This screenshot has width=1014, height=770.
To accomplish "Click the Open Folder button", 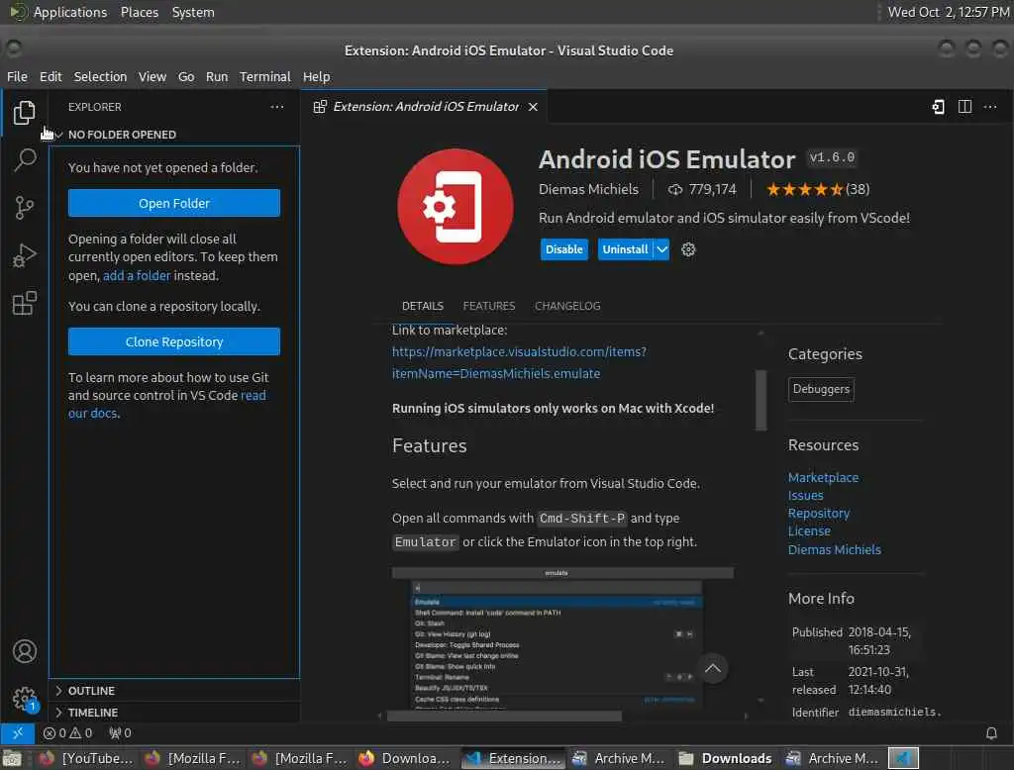I will [174, 203].
